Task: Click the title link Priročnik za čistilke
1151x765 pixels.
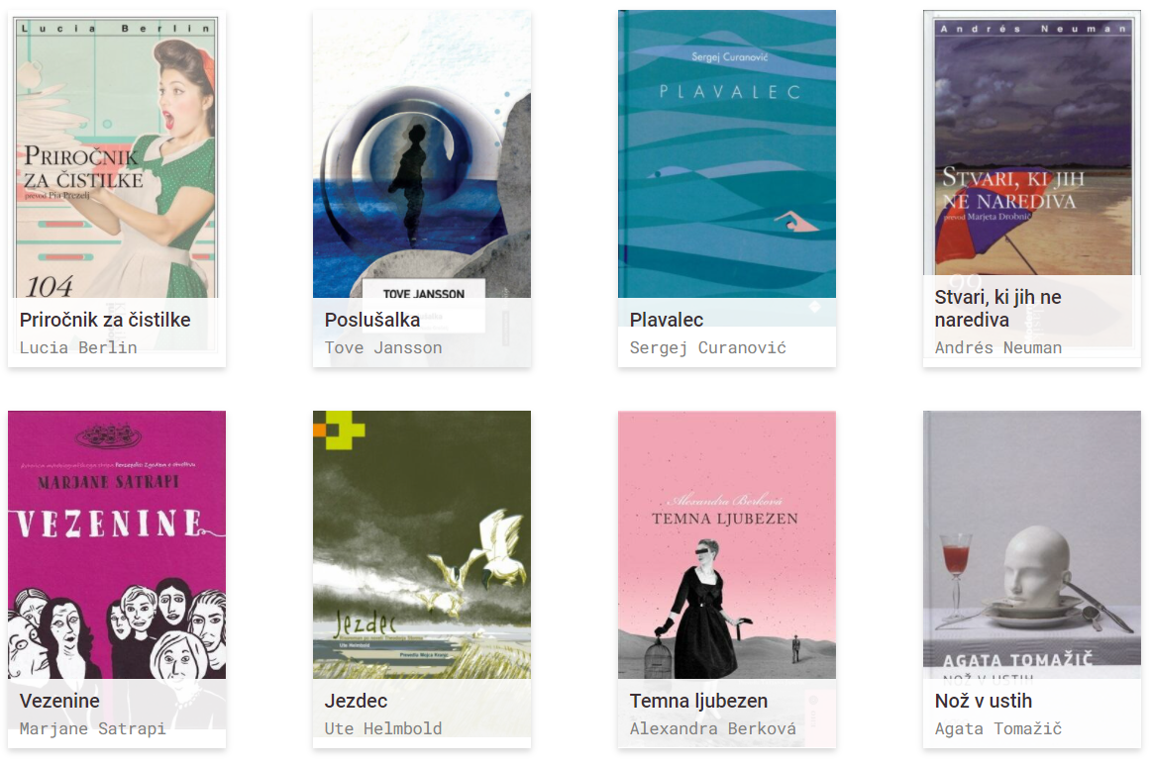Action: pyautogui.click(x=105, y=320)
